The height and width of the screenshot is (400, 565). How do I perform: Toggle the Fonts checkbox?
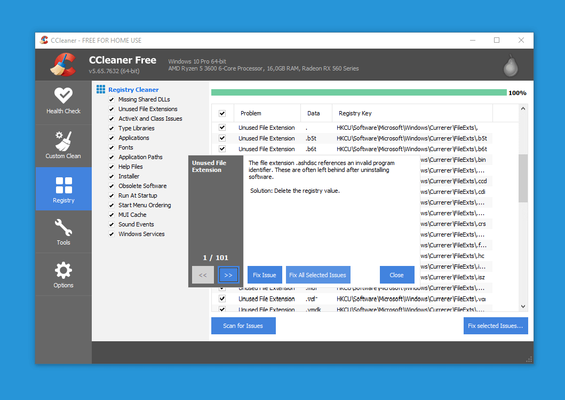(112, 147)
